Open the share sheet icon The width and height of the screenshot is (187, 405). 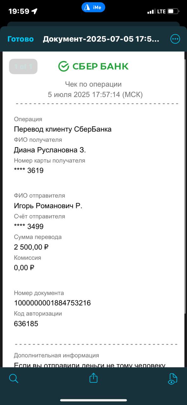tap(93, 378)
